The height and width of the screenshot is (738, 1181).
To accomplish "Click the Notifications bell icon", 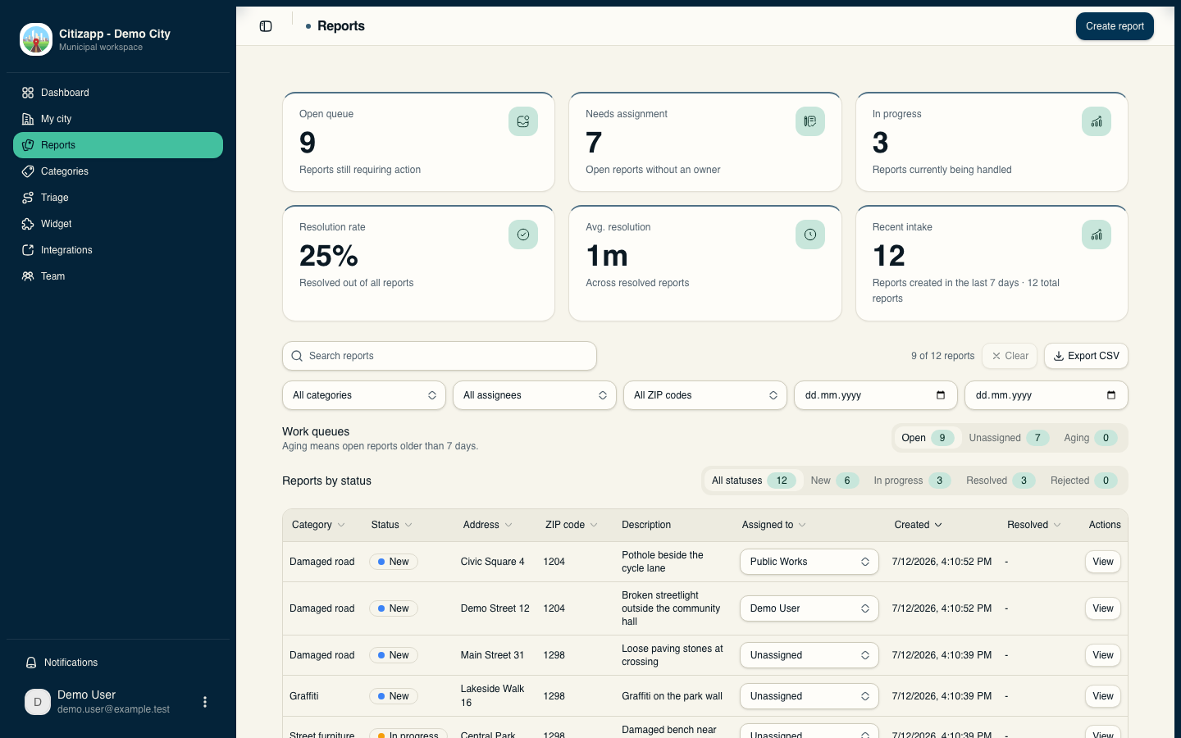I will point(31,663).
